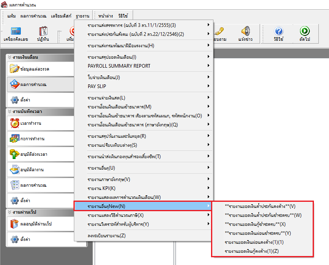Click the next (ถัดไป) green arrow icon

(305, 34)
